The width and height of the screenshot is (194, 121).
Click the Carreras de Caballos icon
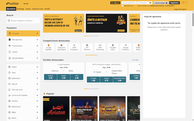(9, 95)
